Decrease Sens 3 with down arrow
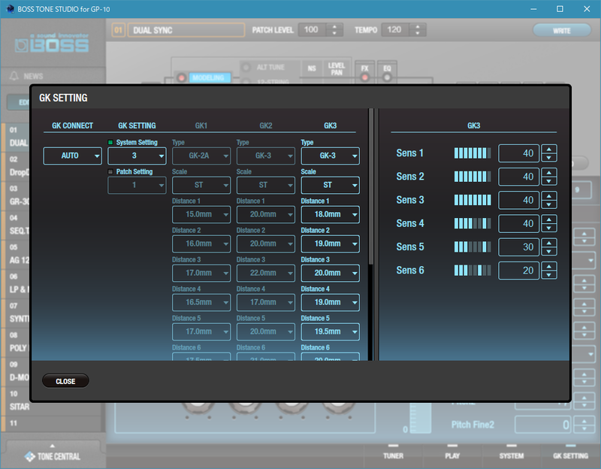 [x=549, y=204]
